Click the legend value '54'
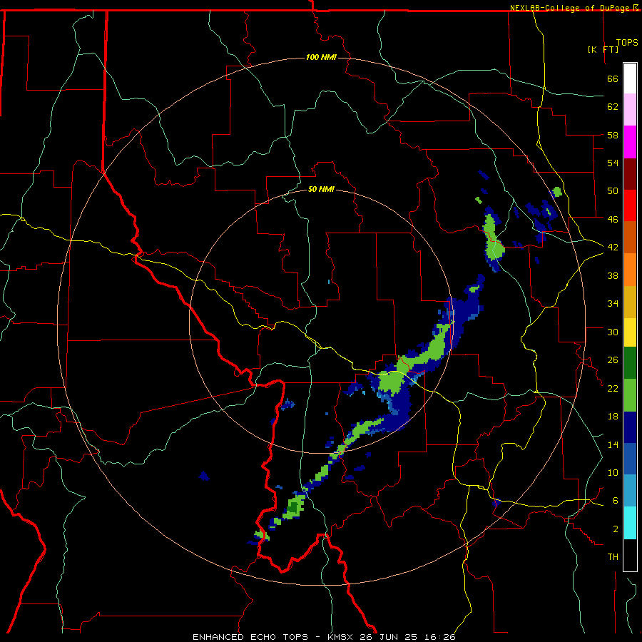The width and height of the screenshot is (642, 642). point(613,163)
